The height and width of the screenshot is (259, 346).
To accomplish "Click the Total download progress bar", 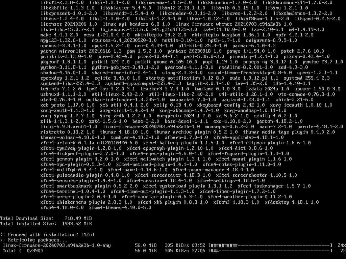I will 271,251.
